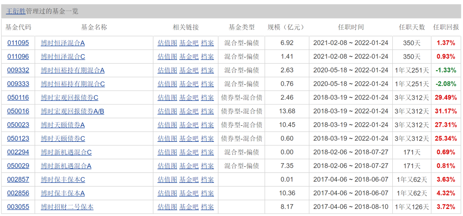Screen dimensions: 463x216
Task: Click the 29.49% return value cell
Action: (446, 98)
